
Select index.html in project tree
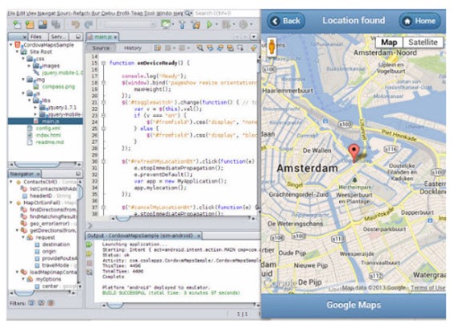(48, 135)
